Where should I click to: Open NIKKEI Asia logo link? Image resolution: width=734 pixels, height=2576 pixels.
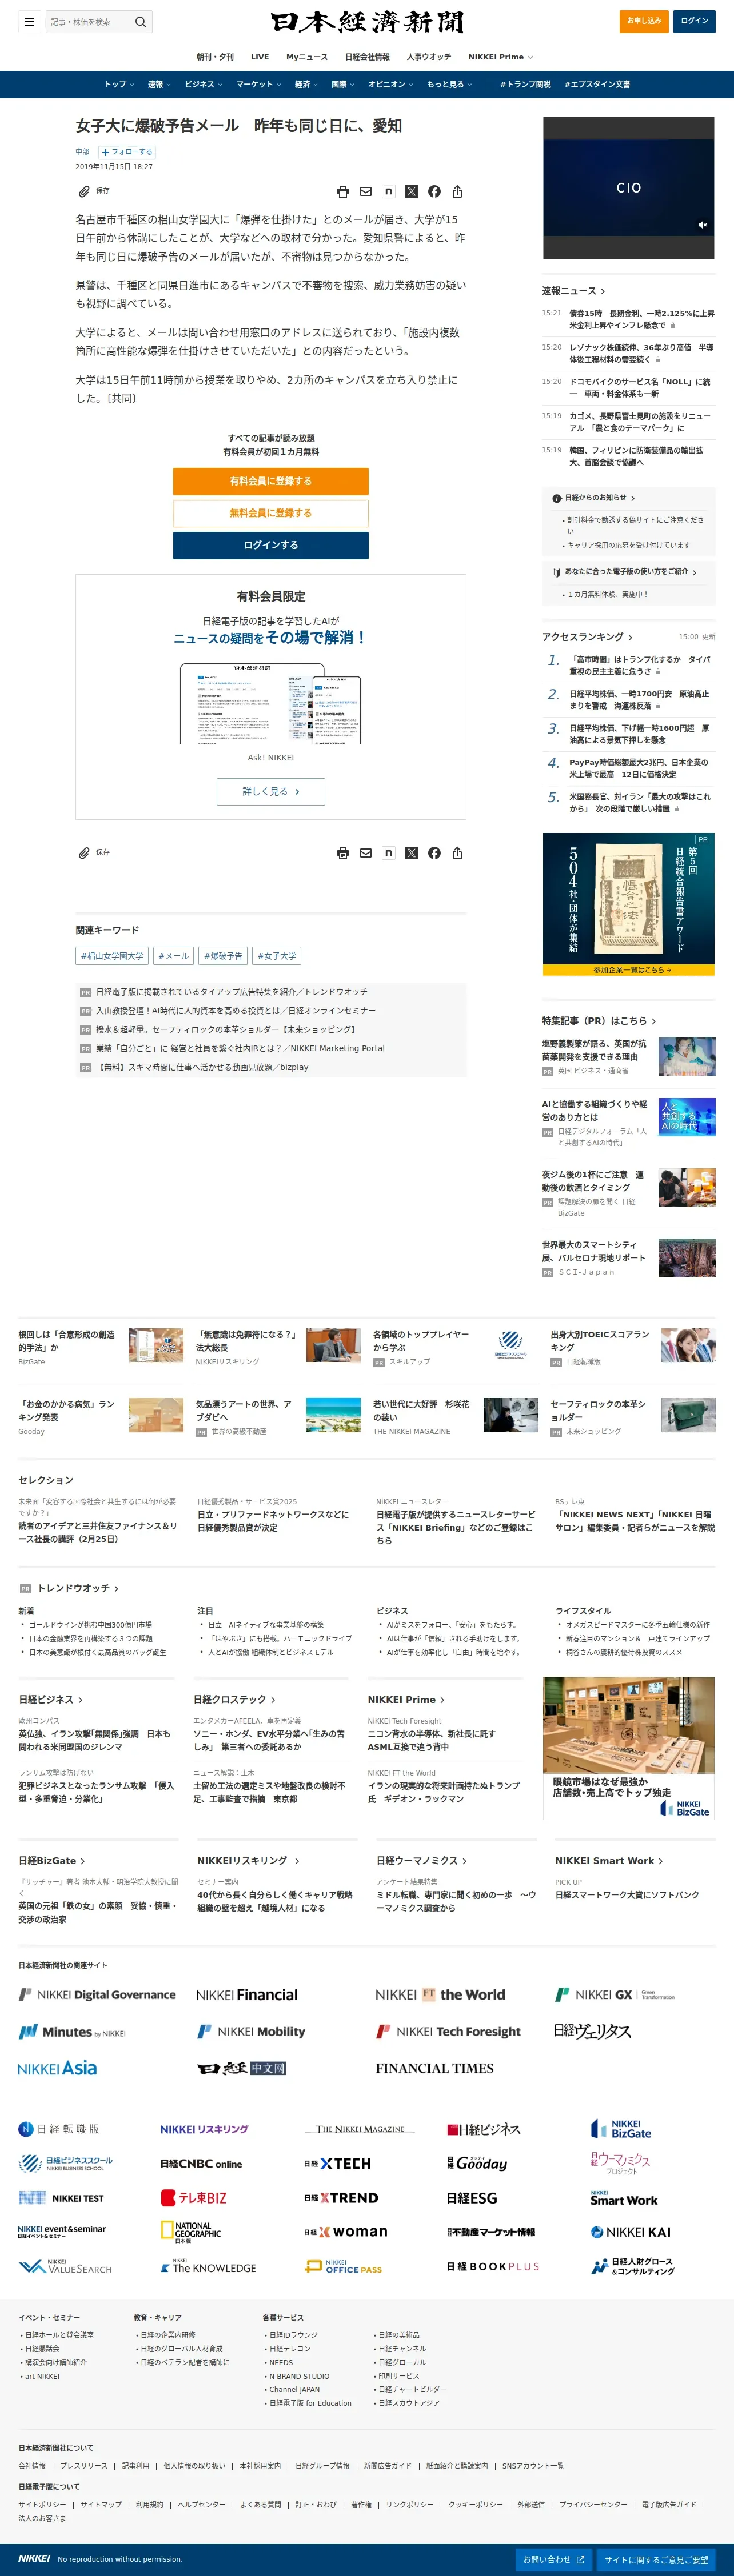point(57,2068)
